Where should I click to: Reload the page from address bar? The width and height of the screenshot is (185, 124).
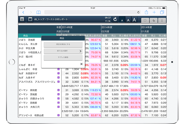pyautogui.click(x=138, y=12)
